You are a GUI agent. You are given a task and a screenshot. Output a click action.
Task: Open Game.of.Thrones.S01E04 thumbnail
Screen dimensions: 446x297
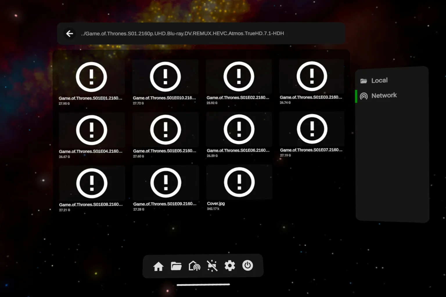pos(92,130)
